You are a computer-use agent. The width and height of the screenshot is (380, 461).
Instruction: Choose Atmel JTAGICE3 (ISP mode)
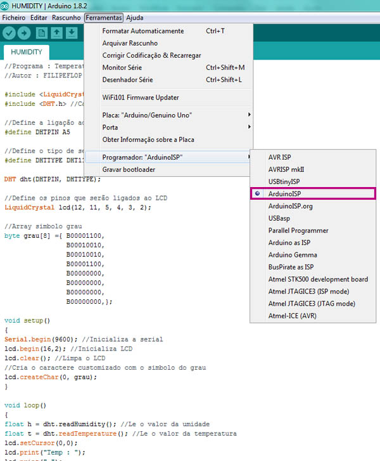[313, 291]
